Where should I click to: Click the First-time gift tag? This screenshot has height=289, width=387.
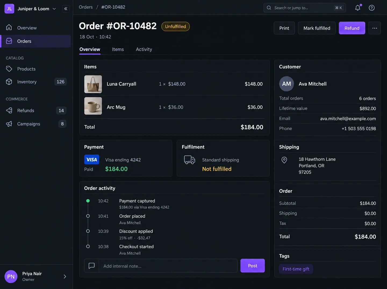pyautogui.click(x=296, y=269)
